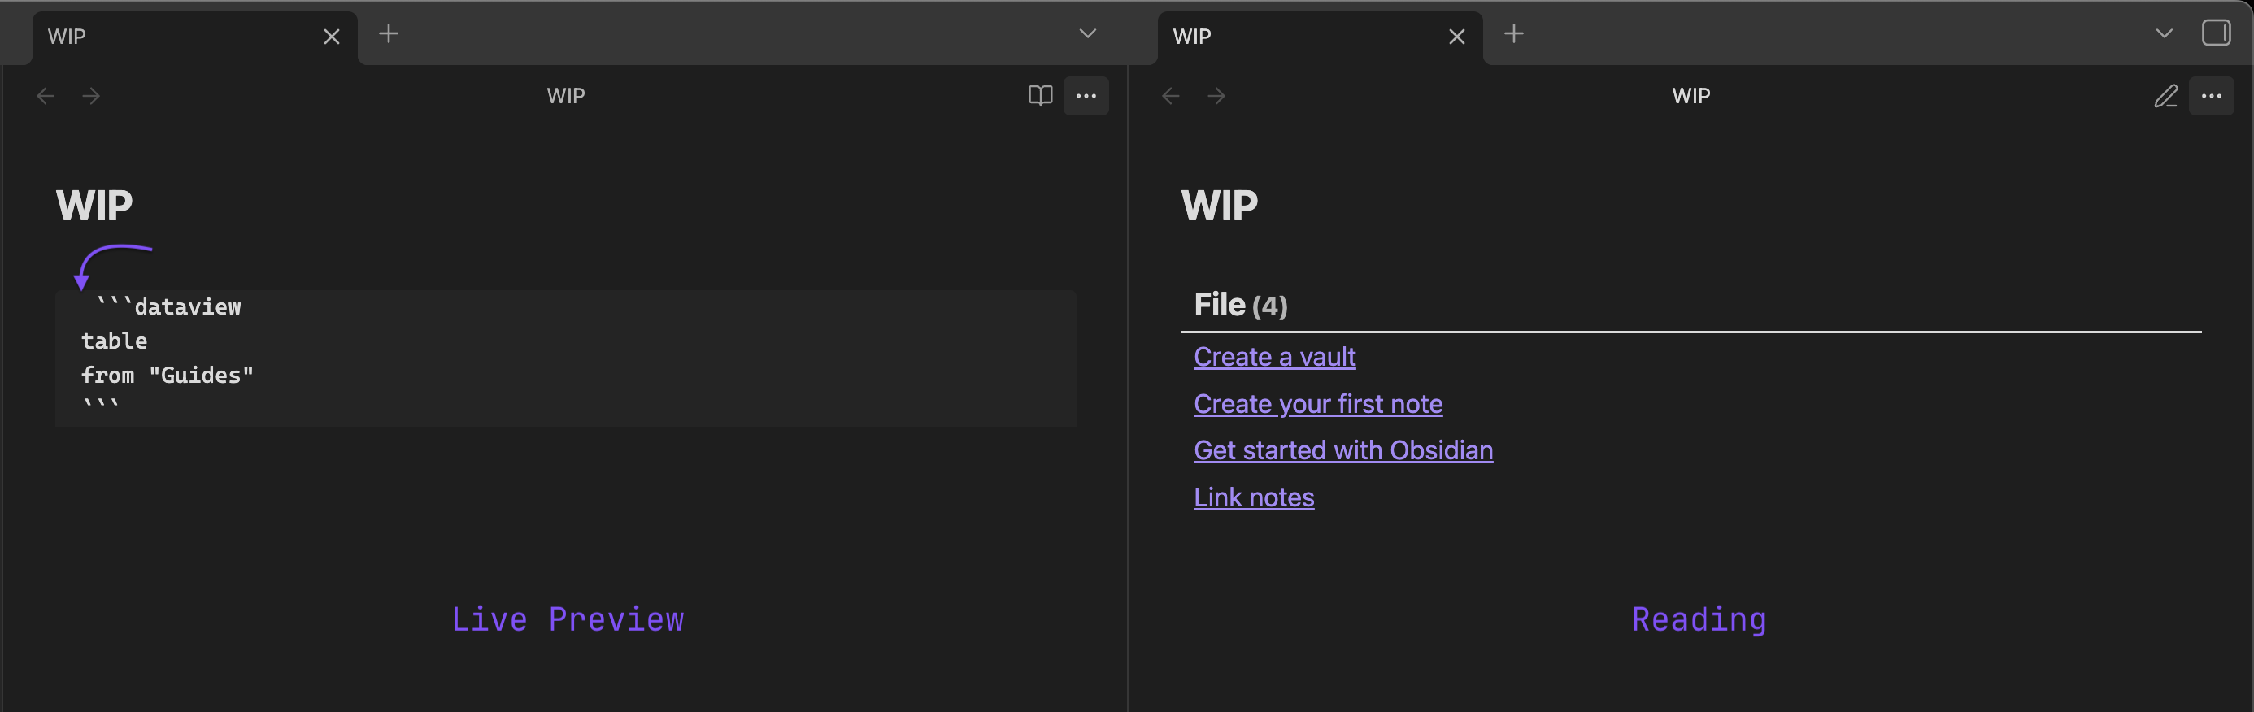2254x712 pixels.
Task: Expand the right pane tab list dropdown
Action: 2164,34
